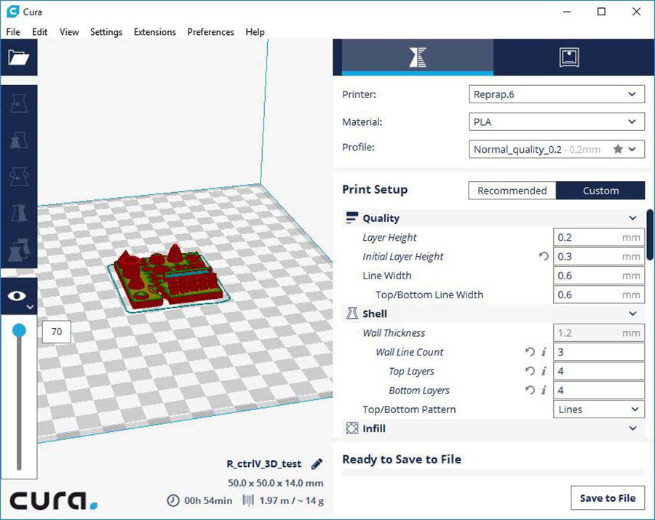
Task: Click the filament length icon
Action: coord(248,500)
